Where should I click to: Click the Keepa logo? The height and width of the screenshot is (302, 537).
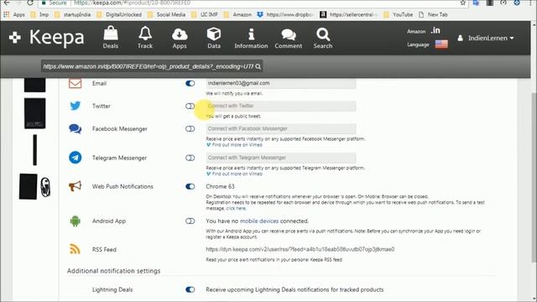[x=47, y=38]
